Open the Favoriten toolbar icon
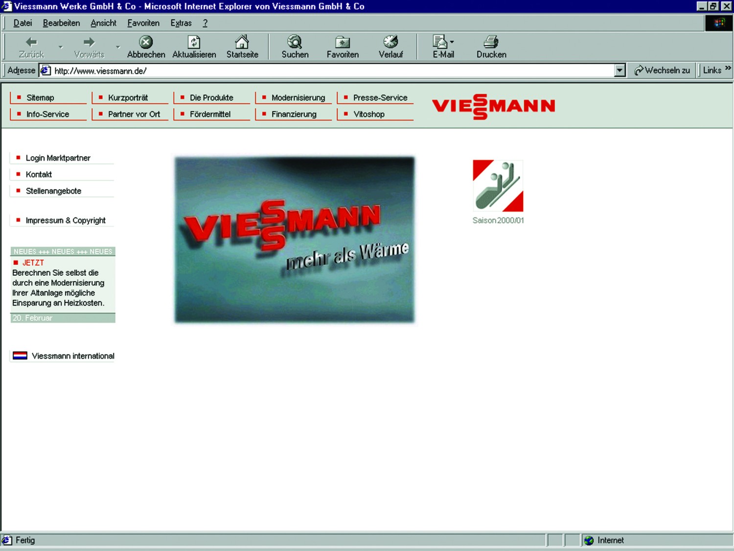Image resolution: width=734 pixels, height=551 pixels. coord(343,42)
